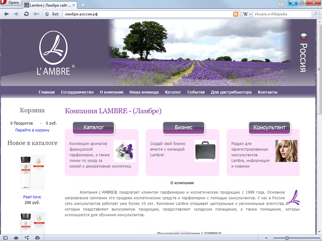This screenshot has height=241, width=322.
Task: Toggle Opera Turbo speedometer icon
Action: click(x=37, y=238)
